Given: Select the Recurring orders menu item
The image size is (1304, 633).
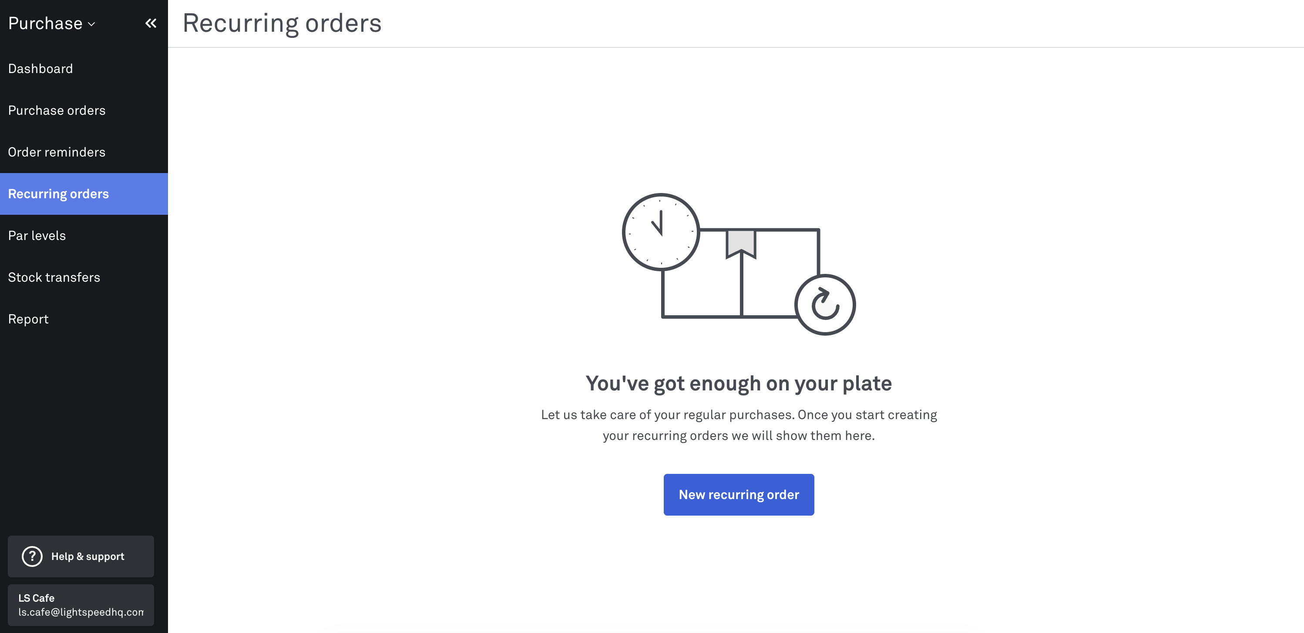Looking at the screenshot, I should point(84,194).
